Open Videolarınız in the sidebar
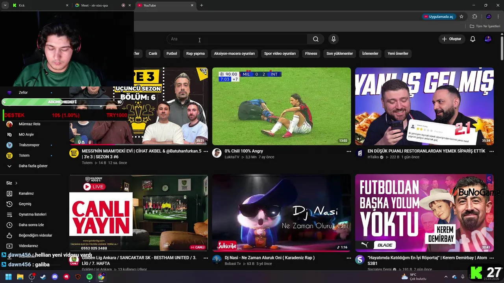This screenshot has width=504, height=283. (28, 246)
